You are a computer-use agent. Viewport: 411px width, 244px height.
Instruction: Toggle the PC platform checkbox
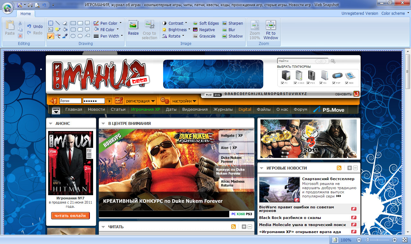[x=282, y=83]
